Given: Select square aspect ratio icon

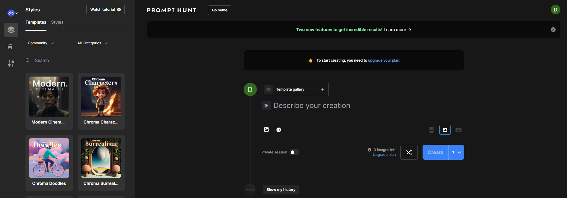Looking at the screenshot, I should click(x=445, y=130).
